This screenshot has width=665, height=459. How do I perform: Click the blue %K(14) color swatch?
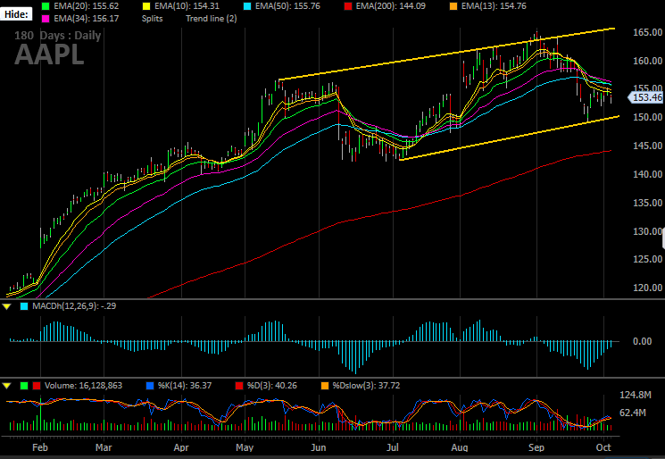click(149, 386)
